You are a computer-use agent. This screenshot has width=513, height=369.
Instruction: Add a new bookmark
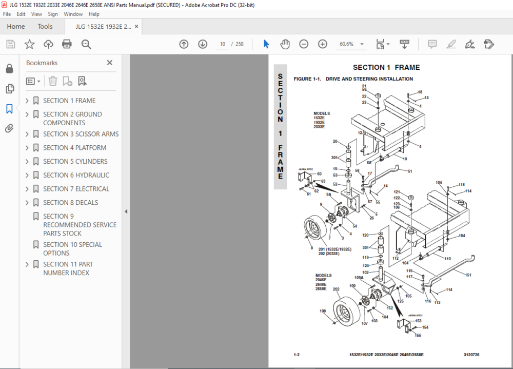67,81
